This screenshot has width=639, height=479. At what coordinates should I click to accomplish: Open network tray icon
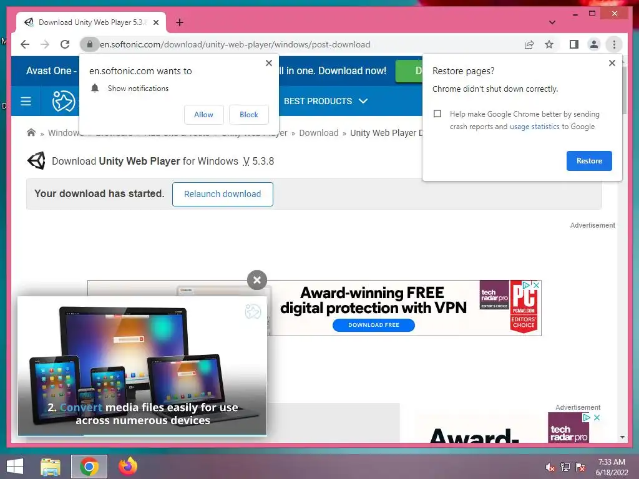click(x=565, y=467)
